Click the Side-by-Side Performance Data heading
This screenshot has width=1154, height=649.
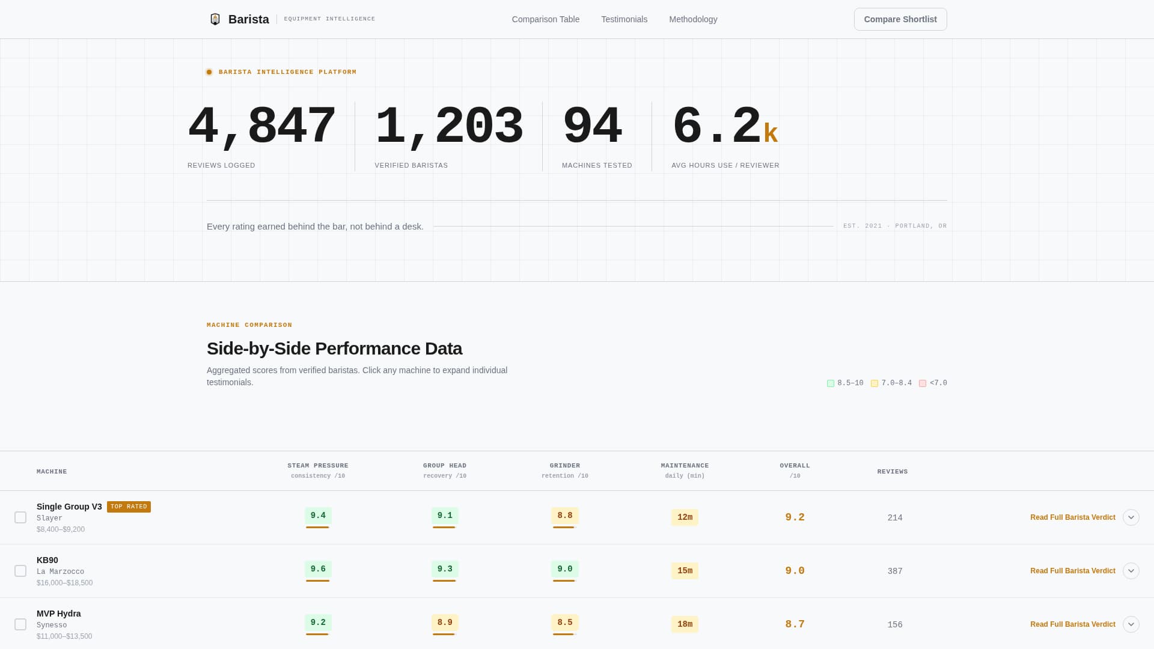(x=334, y=349)
